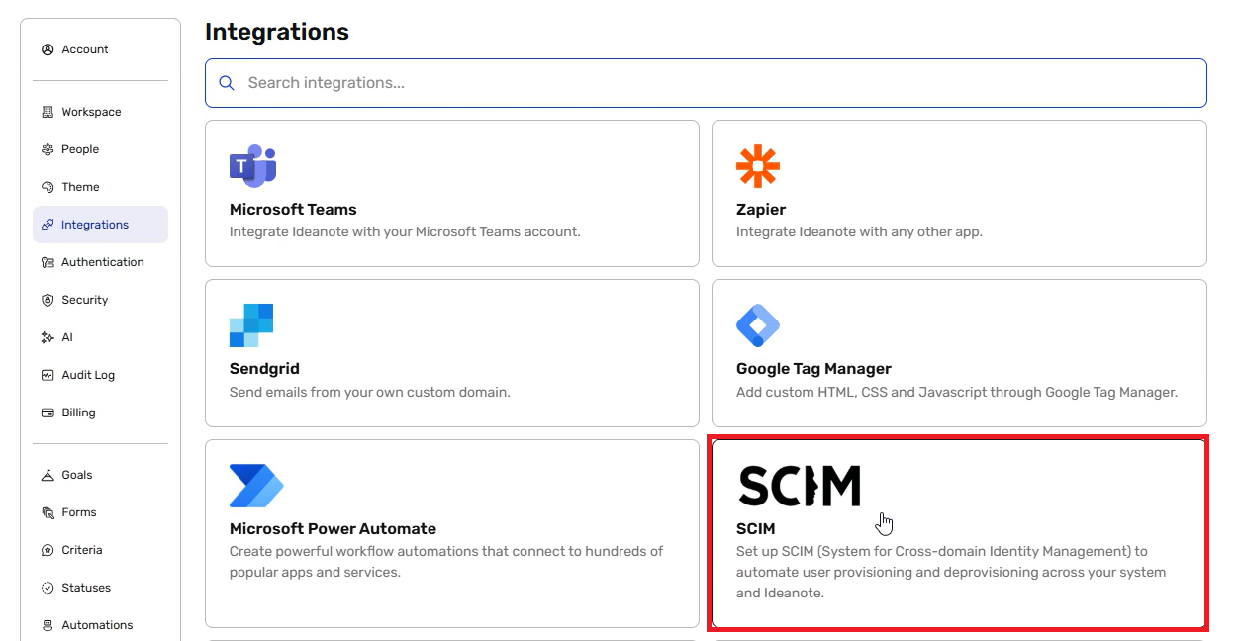The image size is (1241, 641).
Task: Click the Audit Log chart icon
Action: 48,375
